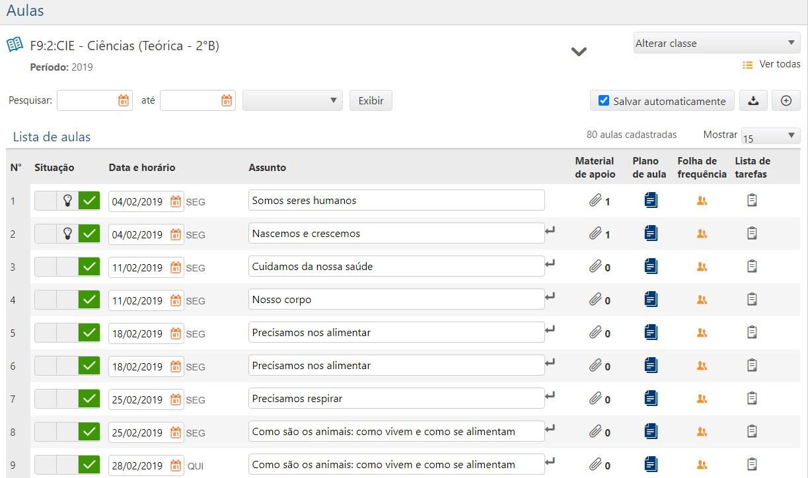Image resolution: width=808 pixels, height=478 pixels.
Task: Open calendar for lesson 9 dated 28/02/2019
Action: click(x=176, y=465)
